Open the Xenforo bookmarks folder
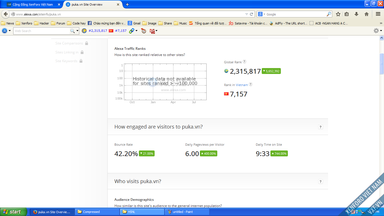Screen dimensions: 384x216 tap(24, 23)
